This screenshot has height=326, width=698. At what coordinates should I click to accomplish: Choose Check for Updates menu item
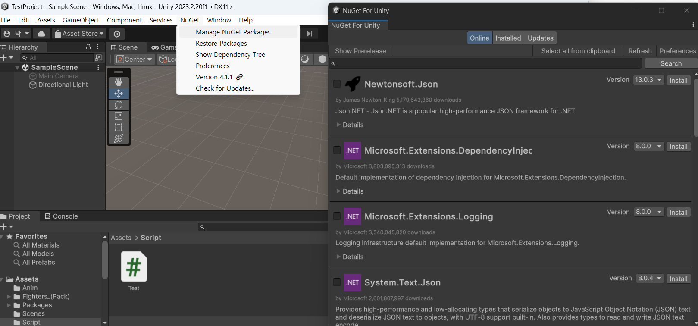238,88
